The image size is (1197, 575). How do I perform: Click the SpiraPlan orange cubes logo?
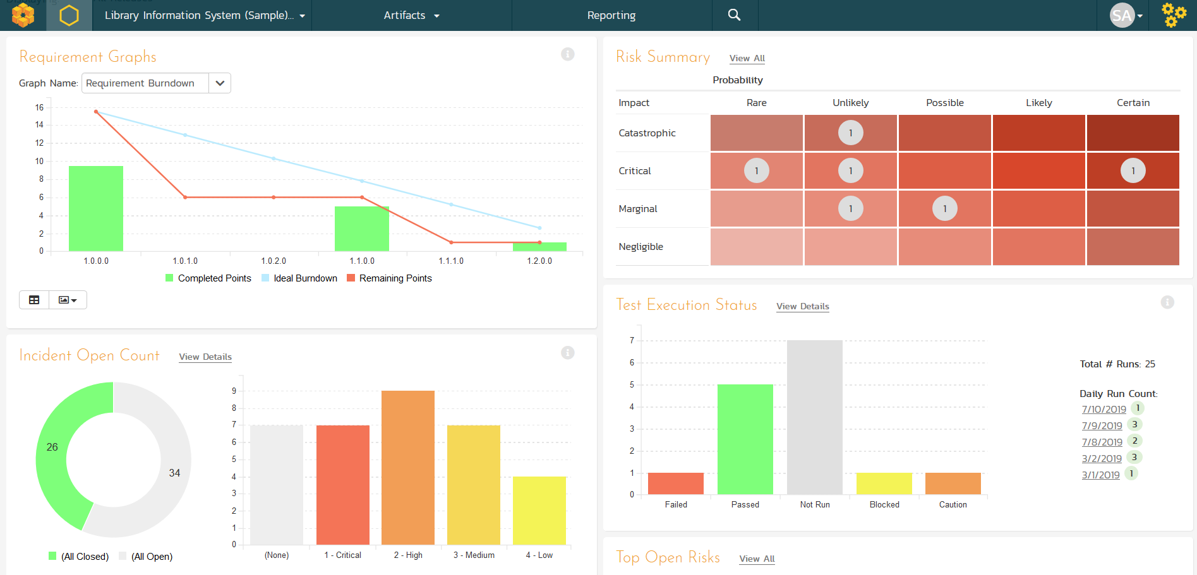coord(23,15)
